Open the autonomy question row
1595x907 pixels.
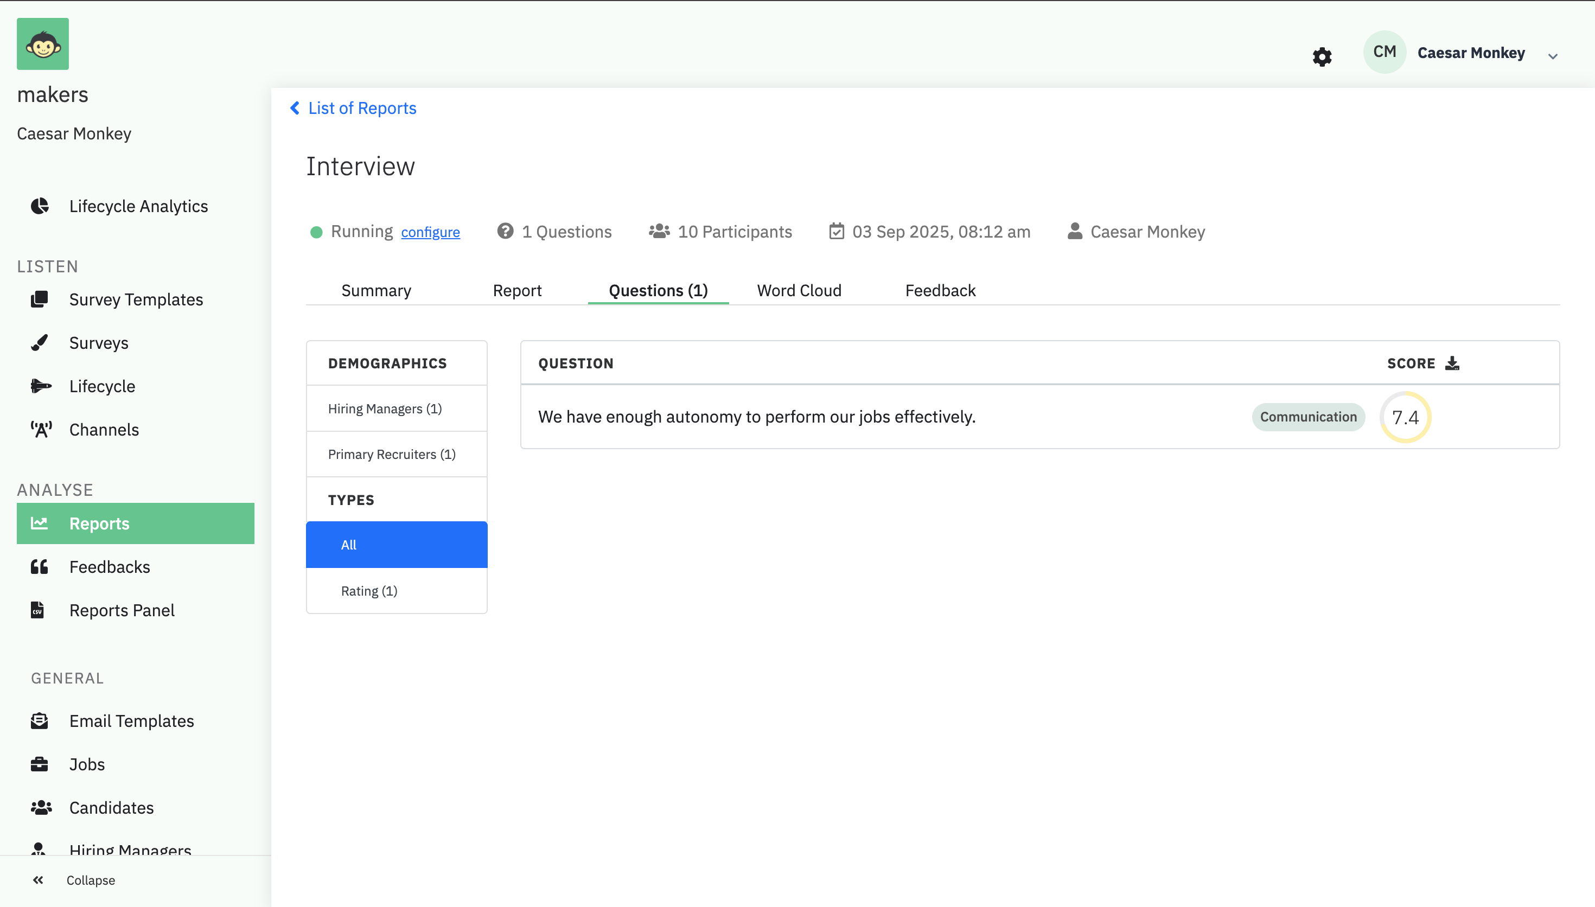pyautogui.click(x=1040, y=417)
